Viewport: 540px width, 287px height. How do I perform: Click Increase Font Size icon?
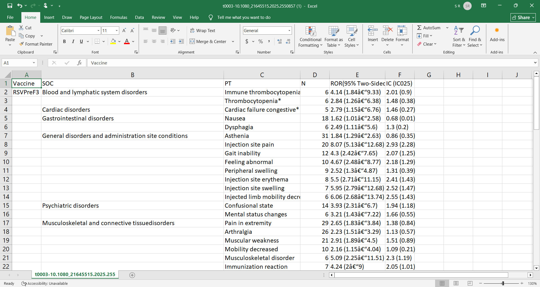(x=124, y=30)
